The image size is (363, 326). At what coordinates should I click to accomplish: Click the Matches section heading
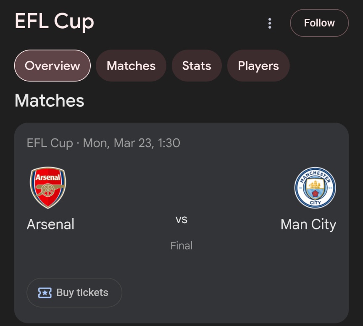click(x=49, y=100)
